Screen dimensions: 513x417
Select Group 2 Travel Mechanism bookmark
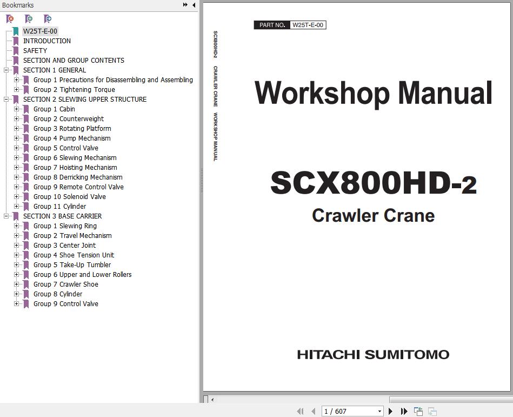point(72,236)
